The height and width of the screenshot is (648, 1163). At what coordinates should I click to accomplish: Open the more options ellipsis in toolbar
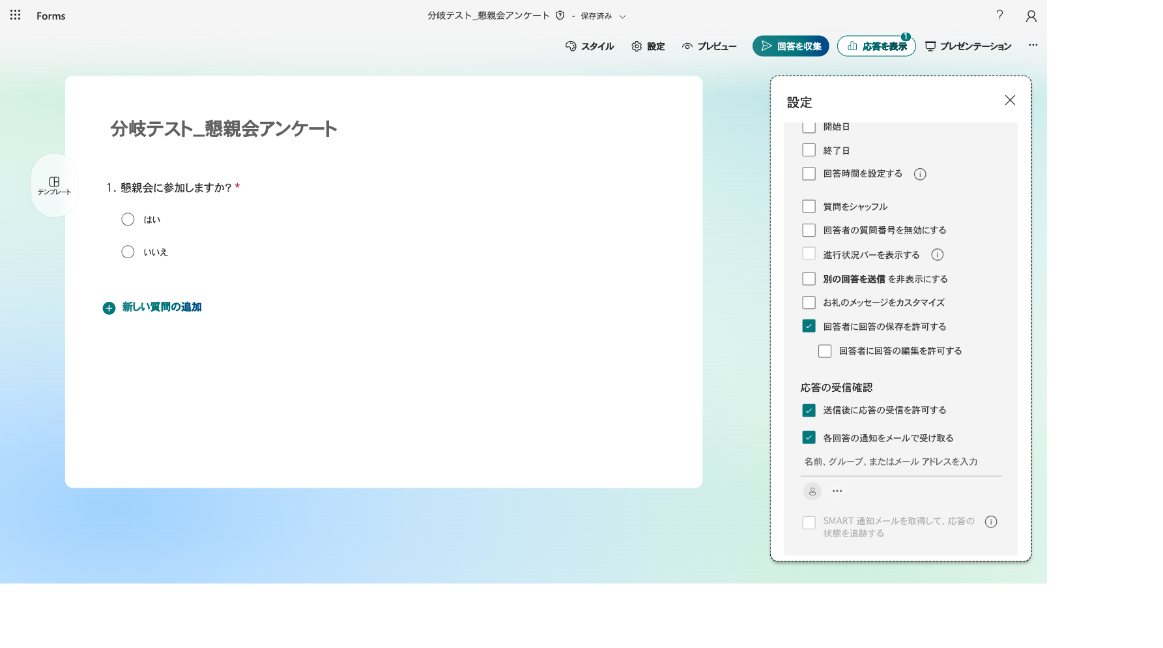[1033, 46]
